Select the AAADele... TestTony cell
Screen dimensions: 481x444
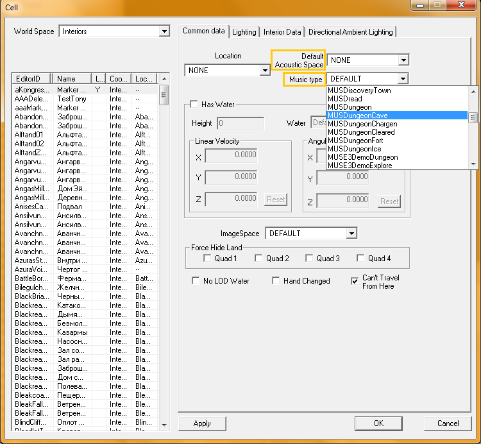tap(85, 99)
